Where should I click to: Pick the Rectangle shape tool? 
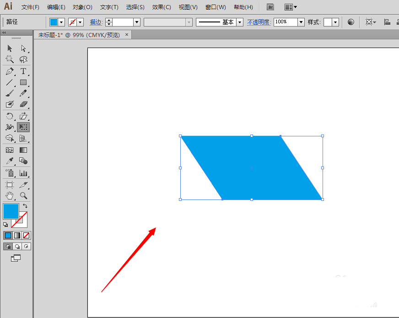23,83
